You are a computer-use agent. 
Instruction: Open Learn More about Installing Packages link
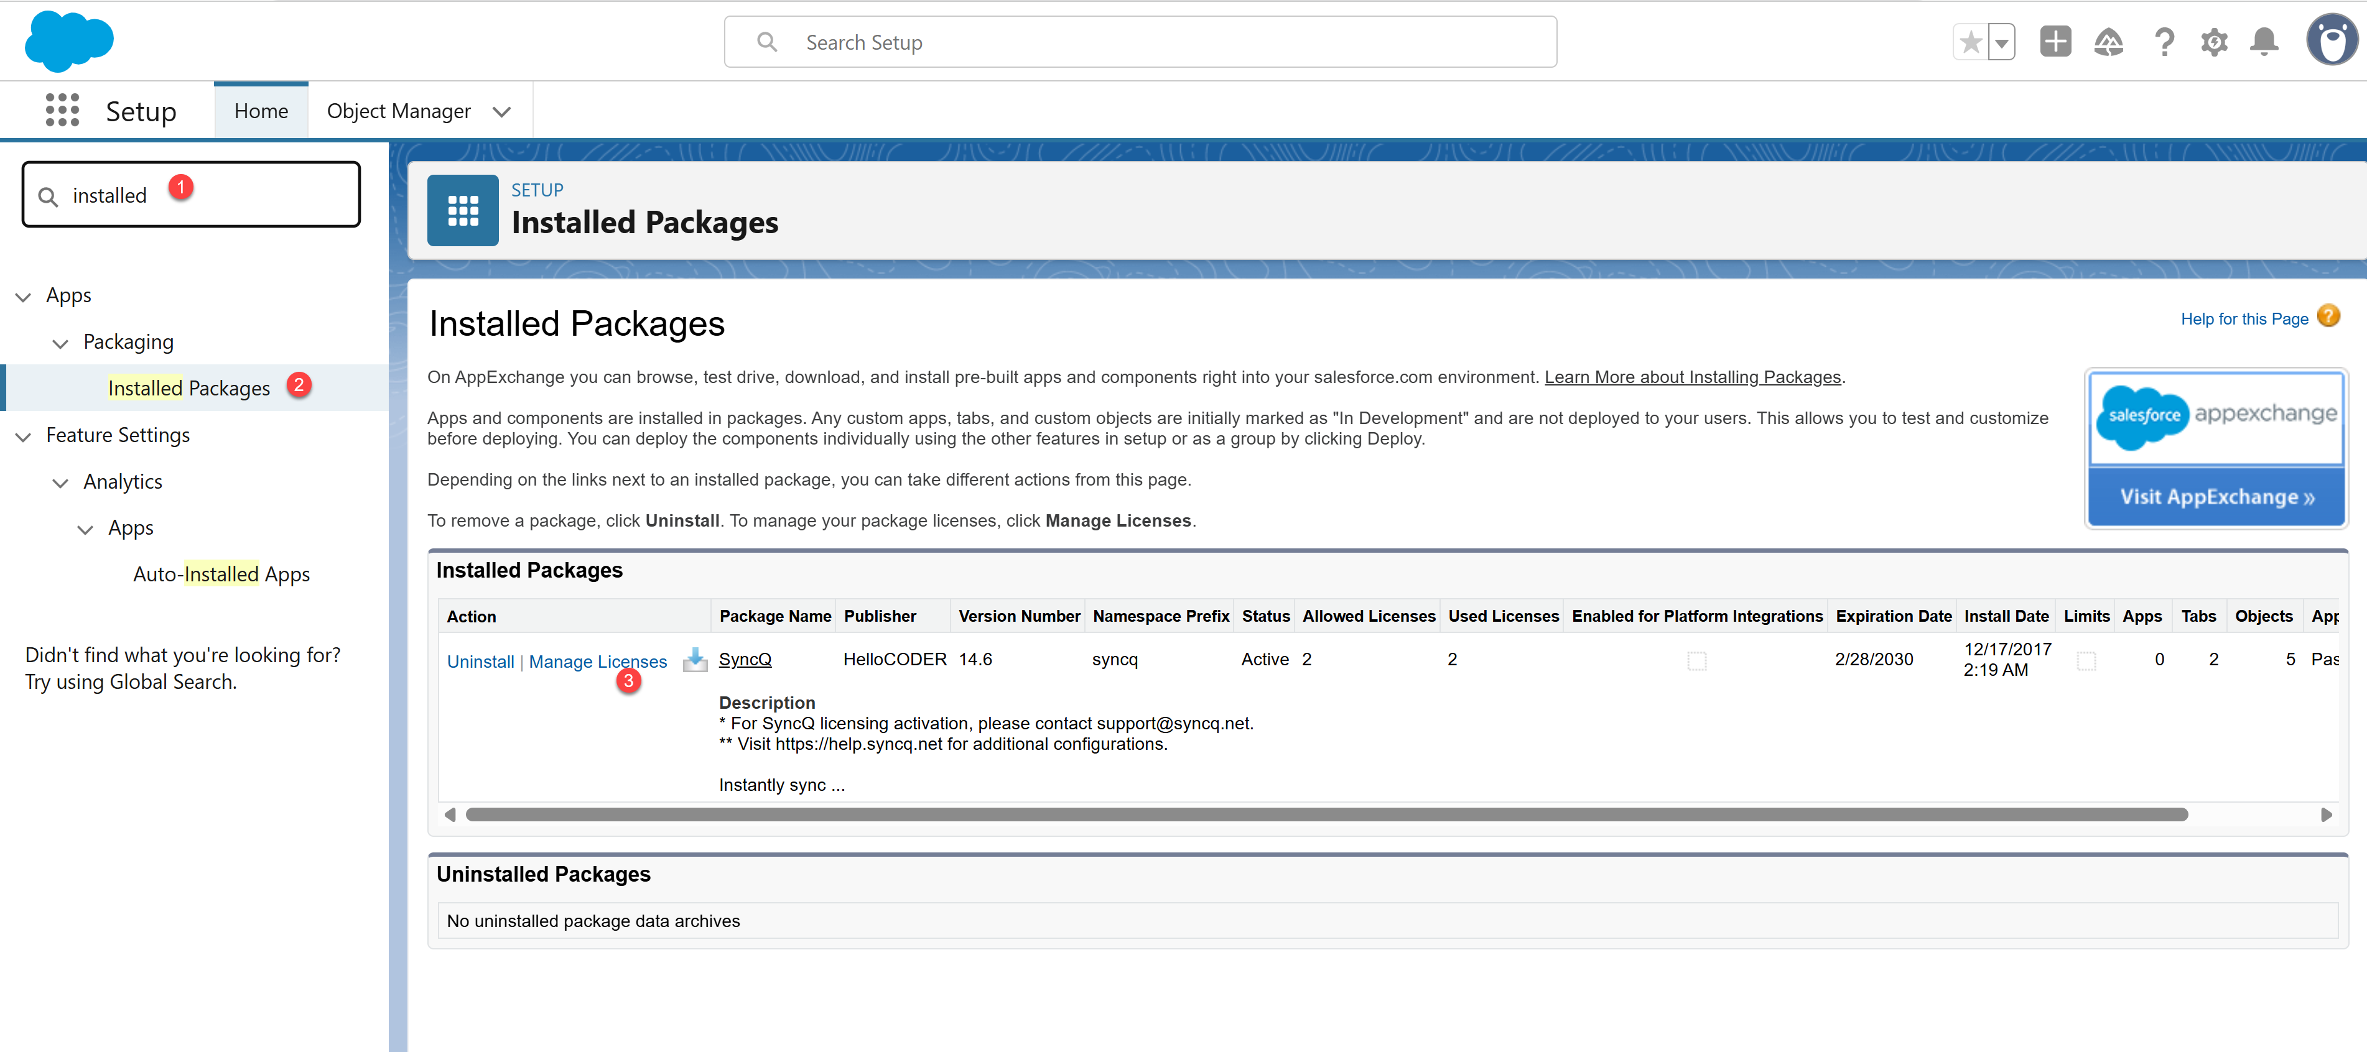pos(1693,377)
